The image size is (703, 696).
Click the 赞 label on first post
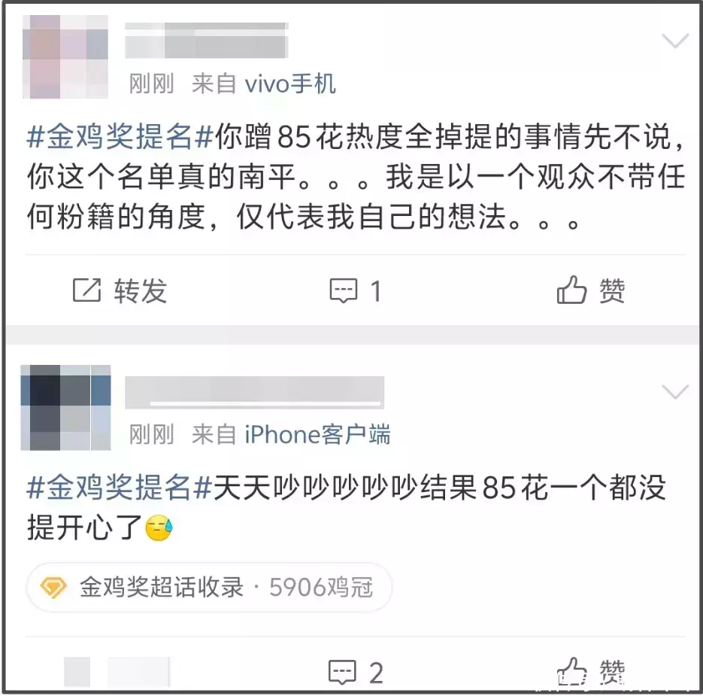(612, 290)
